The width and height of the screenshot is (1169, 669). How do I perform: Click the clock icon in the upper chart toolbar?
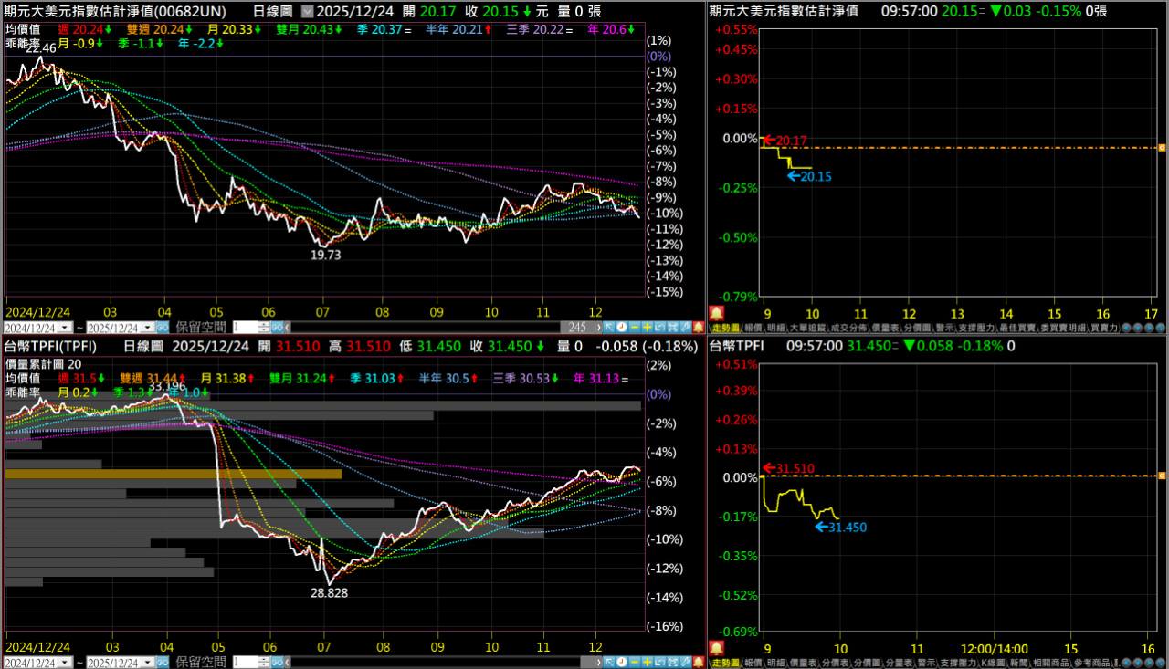pos(622,327)
